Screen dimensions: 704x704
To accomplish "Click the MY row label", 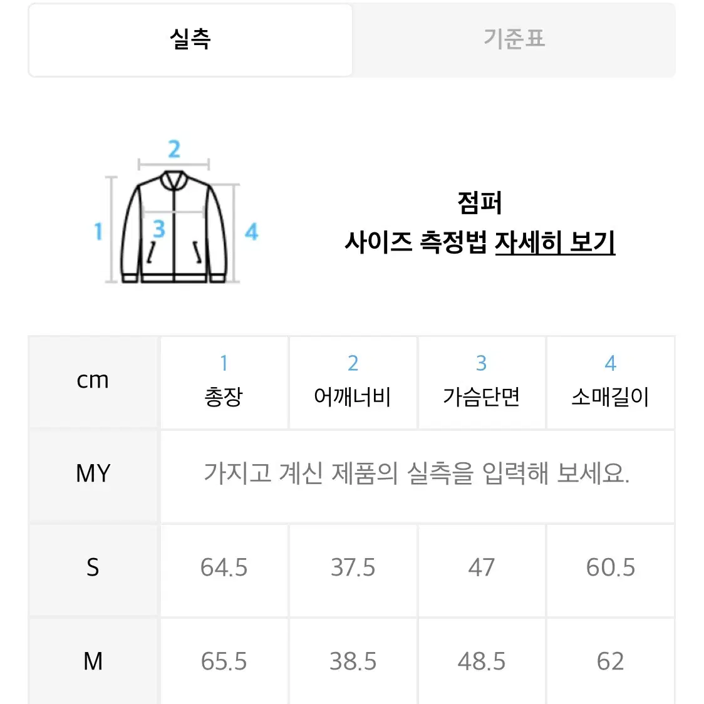I will click(x=93, y=474).
